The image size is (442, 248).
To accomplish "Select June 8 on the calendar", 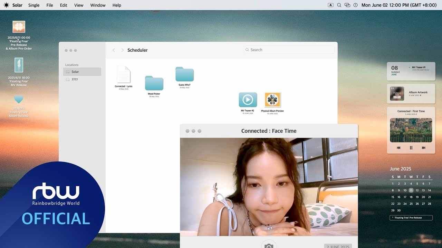I will click(x=393, y=190).
